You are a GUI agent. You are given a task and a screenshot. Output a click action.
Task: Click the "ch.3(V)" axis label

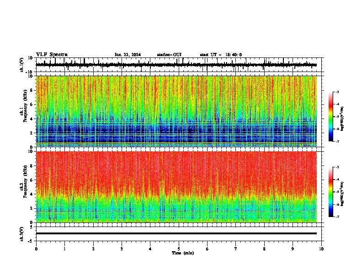[22, 234]
